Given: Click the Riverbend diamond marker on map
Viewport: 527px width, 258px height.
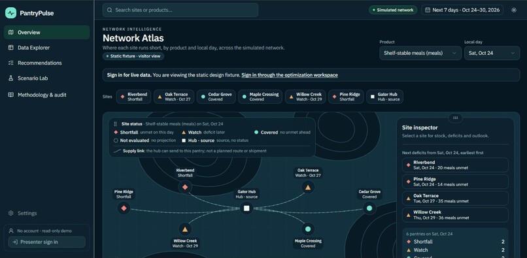Looking at the screenshot, I should 185,187.
